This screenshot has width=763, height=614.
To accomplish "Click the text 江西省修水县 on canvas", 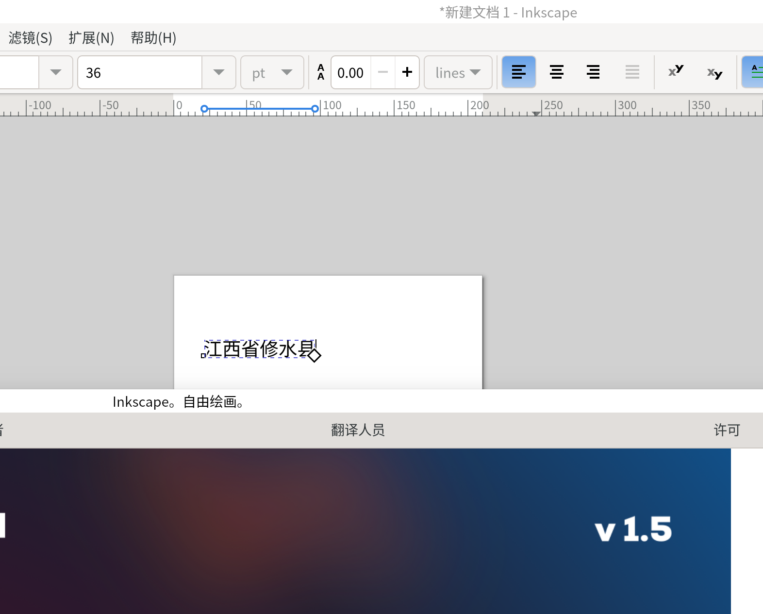I will click(x=259, y=348).
